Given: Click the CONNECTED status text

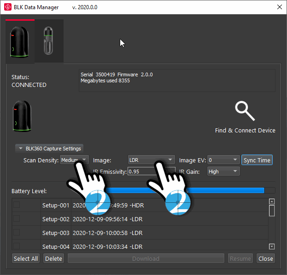Looking at the screenshot, I should 29,85.
